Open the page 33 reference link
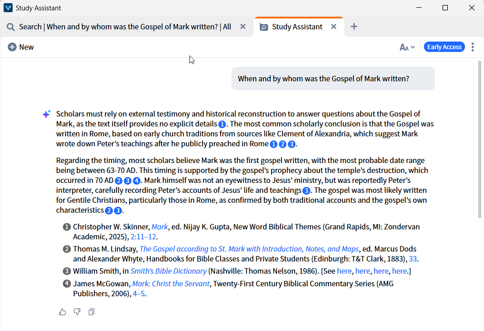Screen dimensions: 484x331 [413, 259]
